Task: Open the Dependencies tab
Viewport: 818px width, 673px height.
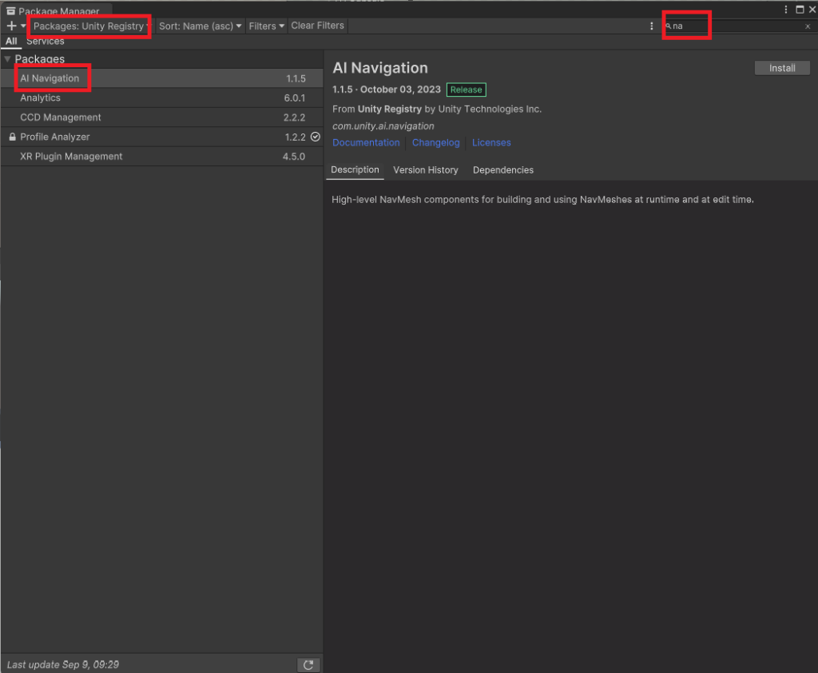Action: tap(503, 170)
